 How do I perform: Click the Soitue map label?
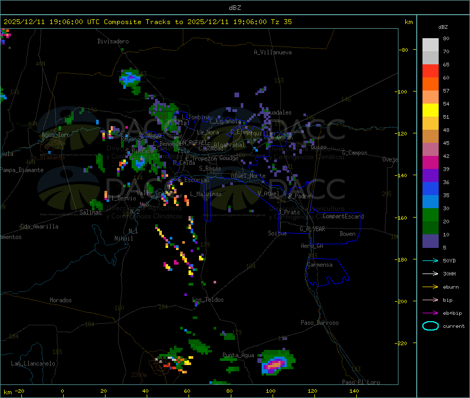click(277, 233)
